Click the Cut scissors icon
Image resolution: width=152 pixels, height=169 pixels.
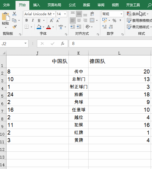pyautogui.click(x=14, y=14)
